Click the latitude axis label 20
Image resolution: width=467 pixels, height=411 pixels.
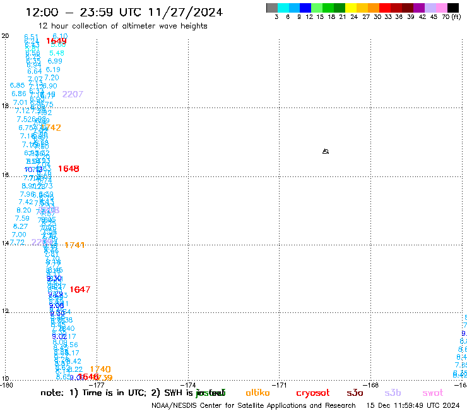point(5,36)
